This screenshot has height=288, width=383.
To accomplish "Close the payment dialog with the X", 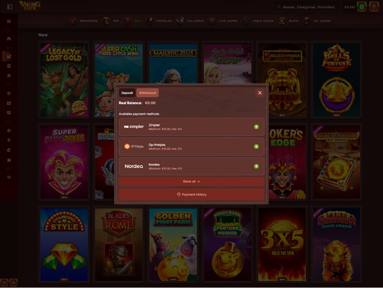I will tap(260, 93).
